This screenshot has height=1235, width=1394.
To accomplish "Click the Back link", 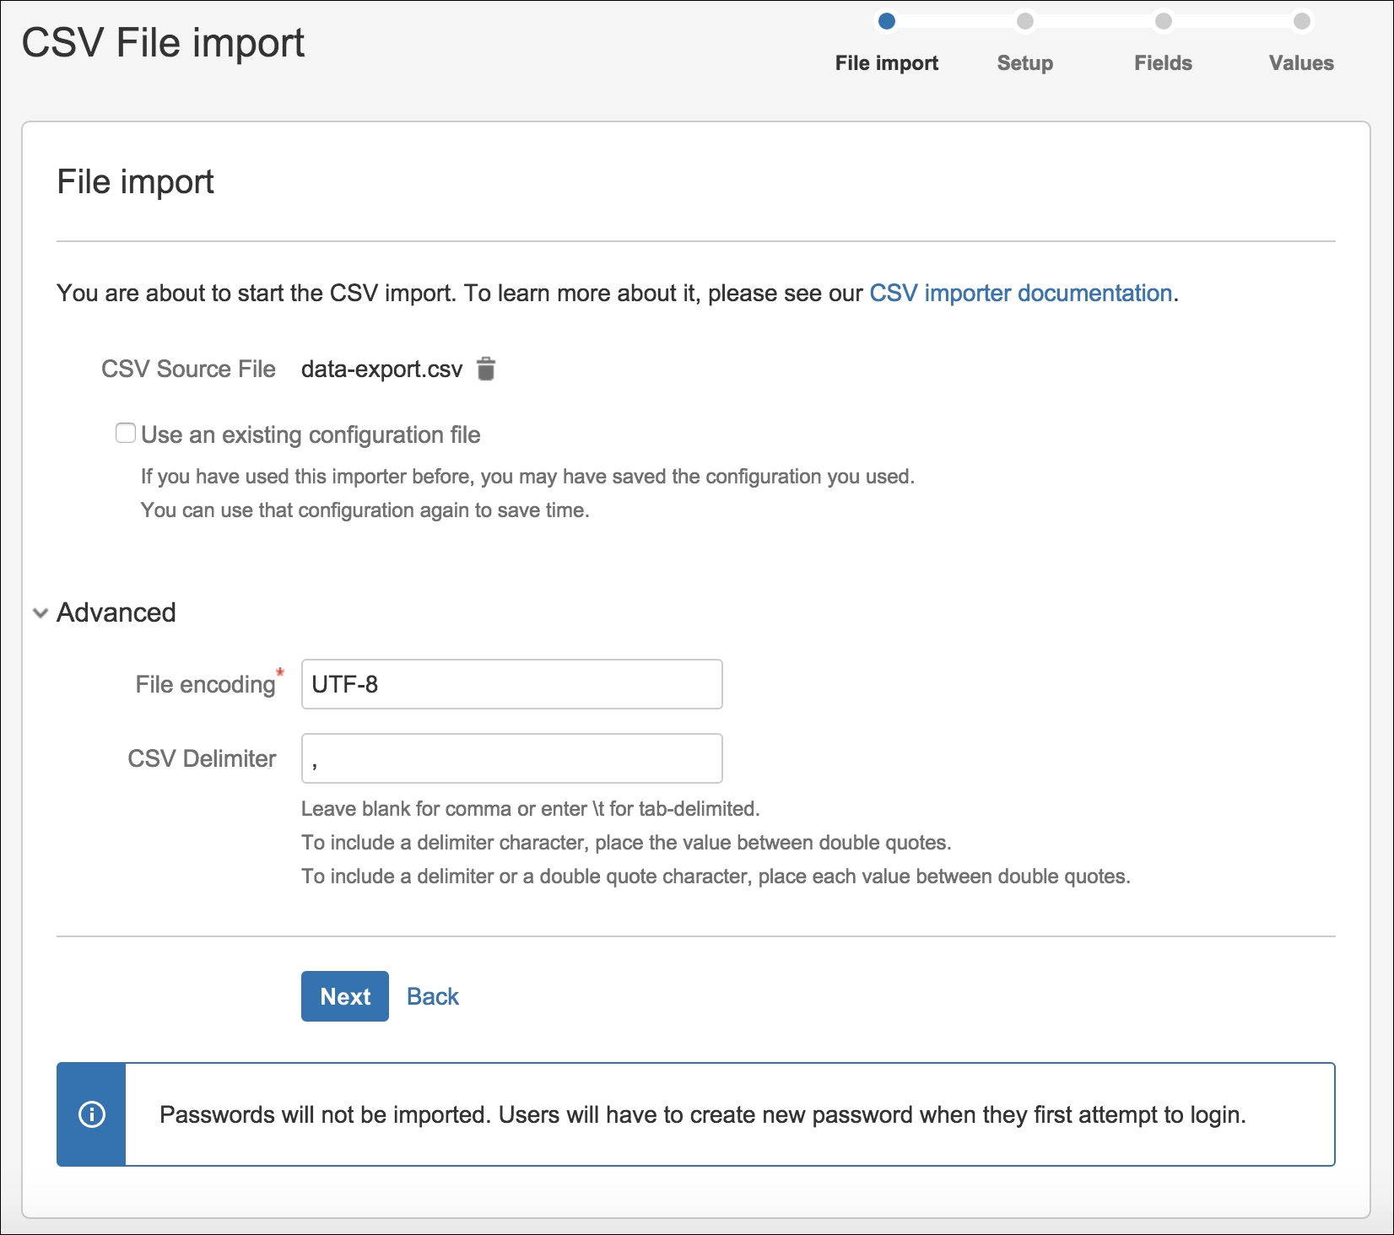I will pos(432,996).
